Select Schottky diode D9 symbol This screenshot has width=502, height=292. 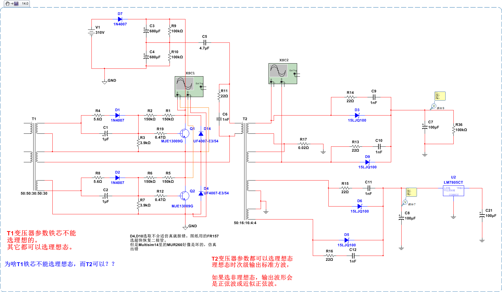(367, 162)
